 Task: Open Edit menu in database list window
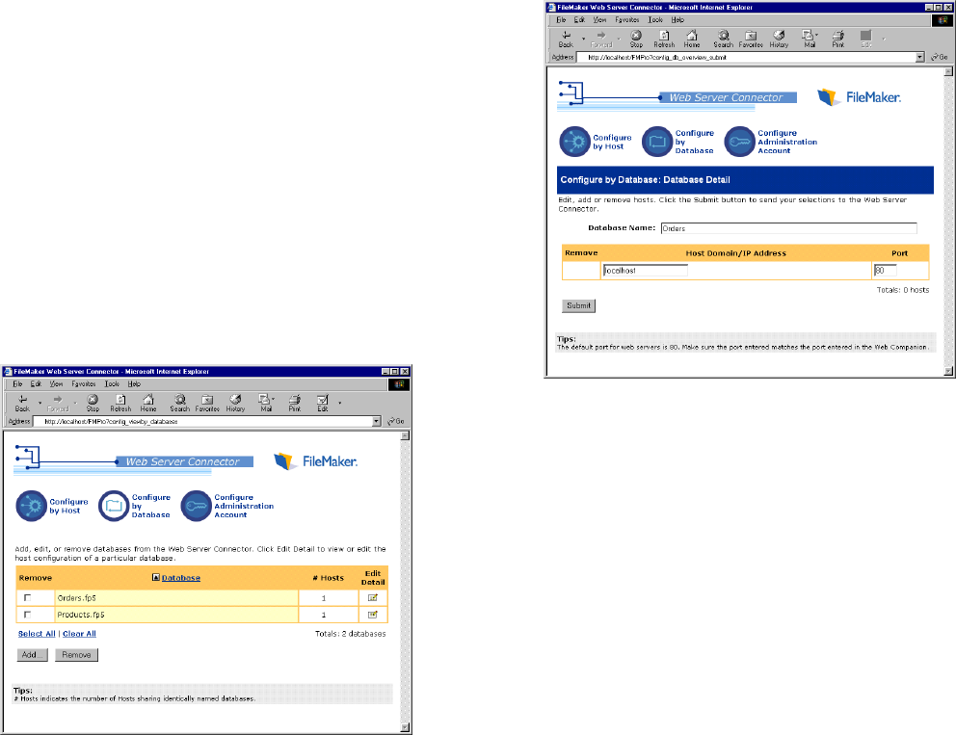point(36,384)
